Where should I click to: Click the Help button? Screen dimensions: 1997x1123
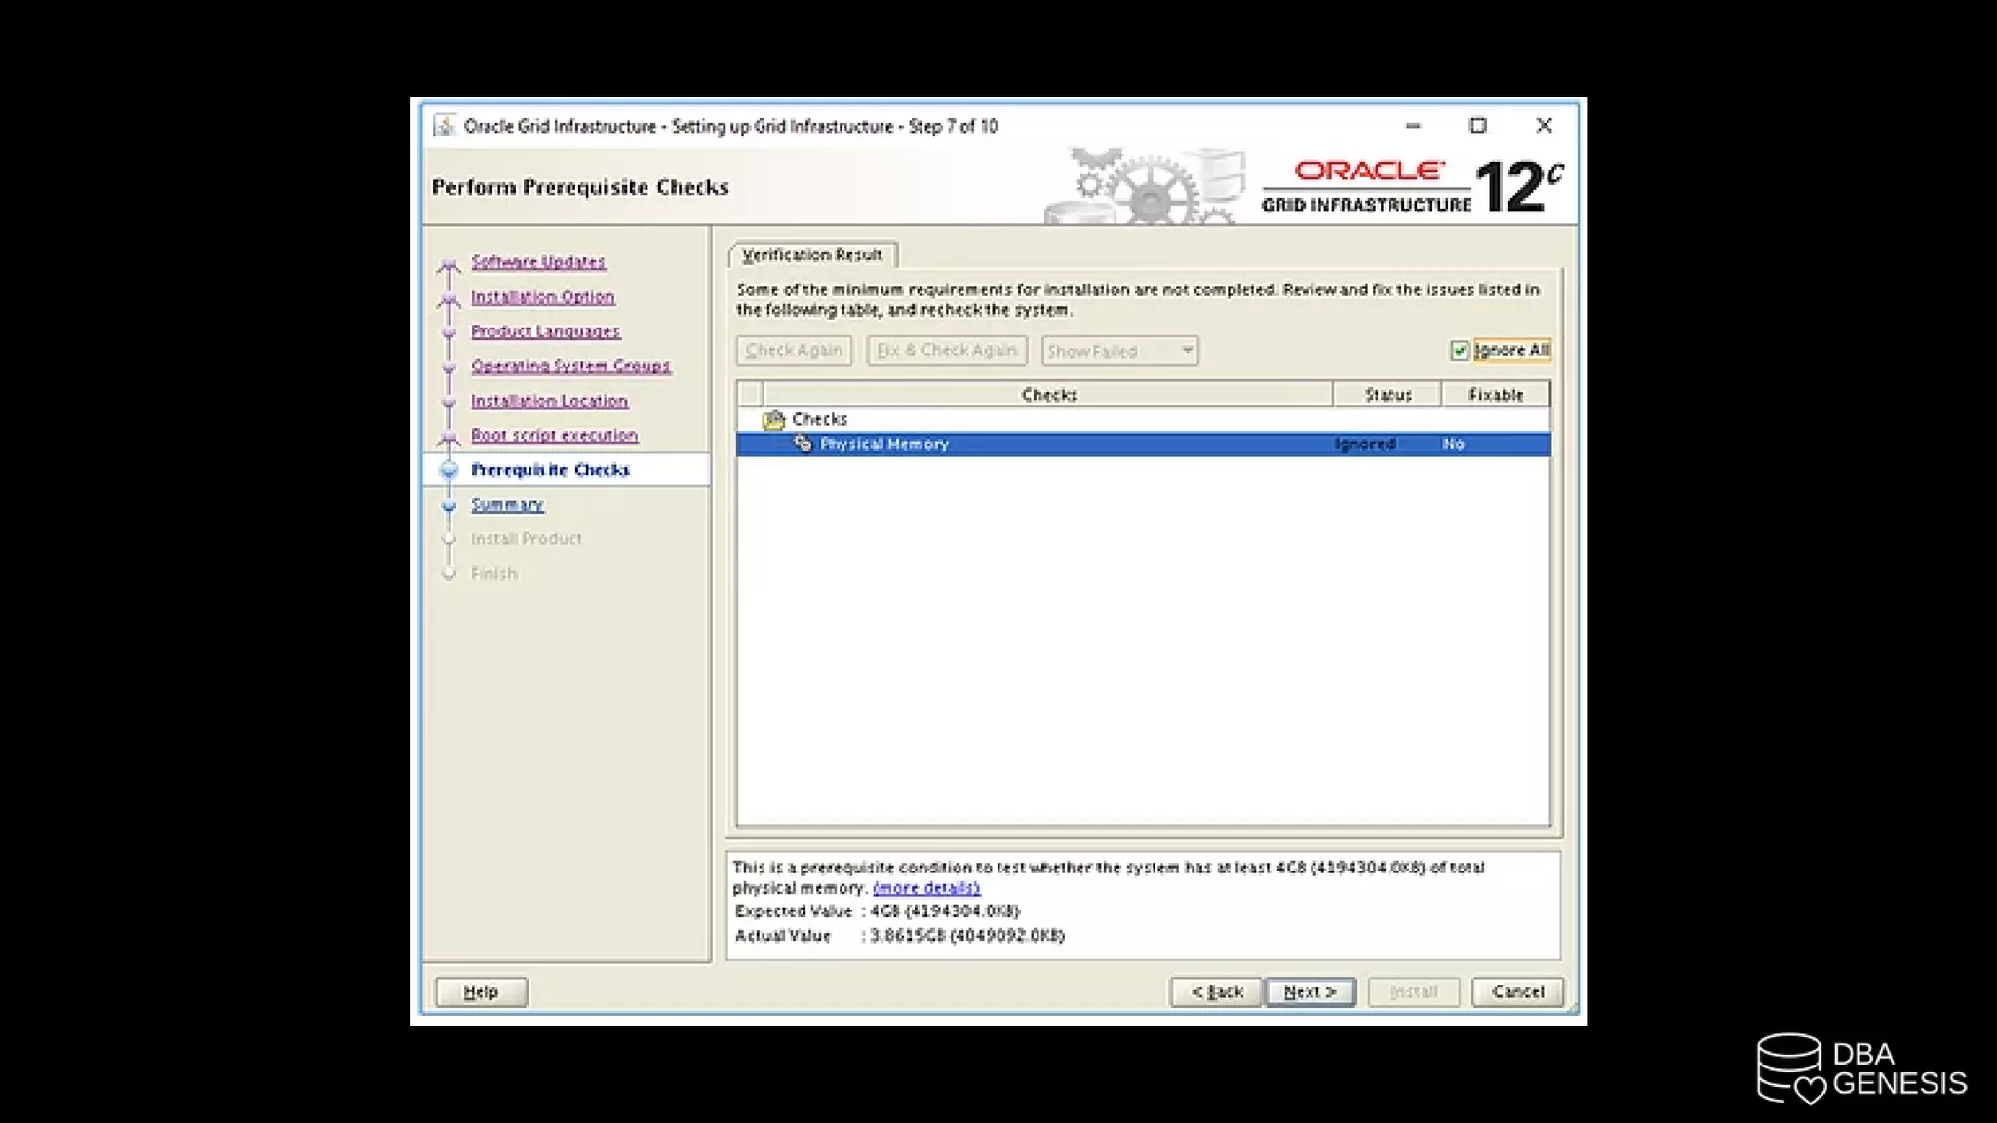tap(481, 991)
